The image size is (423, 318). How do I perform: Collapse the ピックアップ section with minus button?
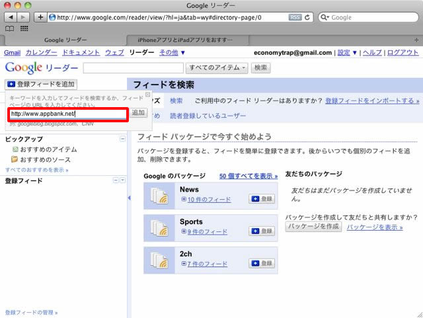pyautogui.click(x=122, y=139)
